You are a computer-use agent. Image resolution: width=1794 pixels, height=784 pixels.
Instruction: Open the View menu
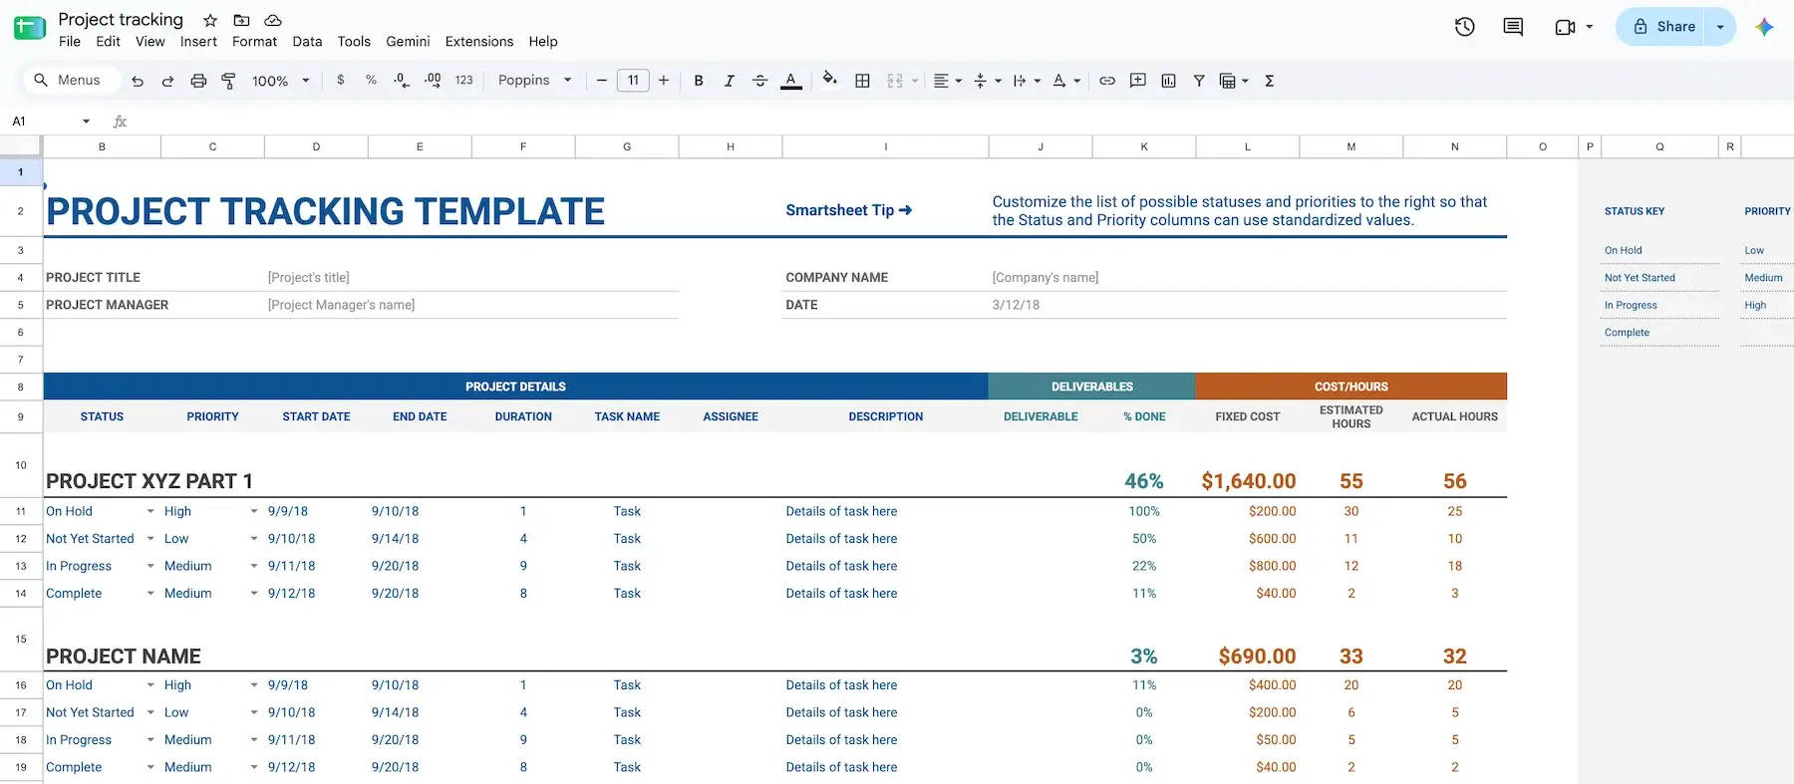[150, 41]
